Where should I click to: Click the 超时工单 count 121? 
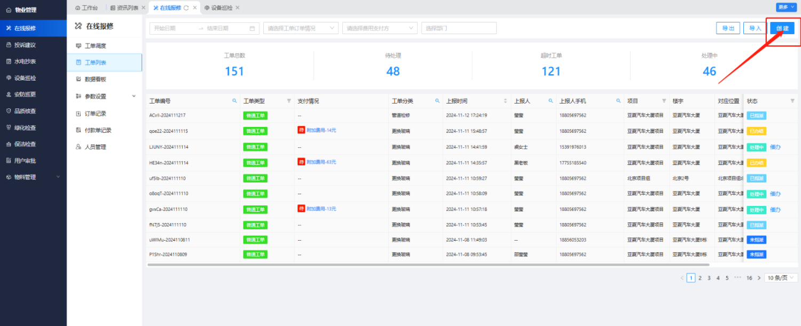[551, 71]
